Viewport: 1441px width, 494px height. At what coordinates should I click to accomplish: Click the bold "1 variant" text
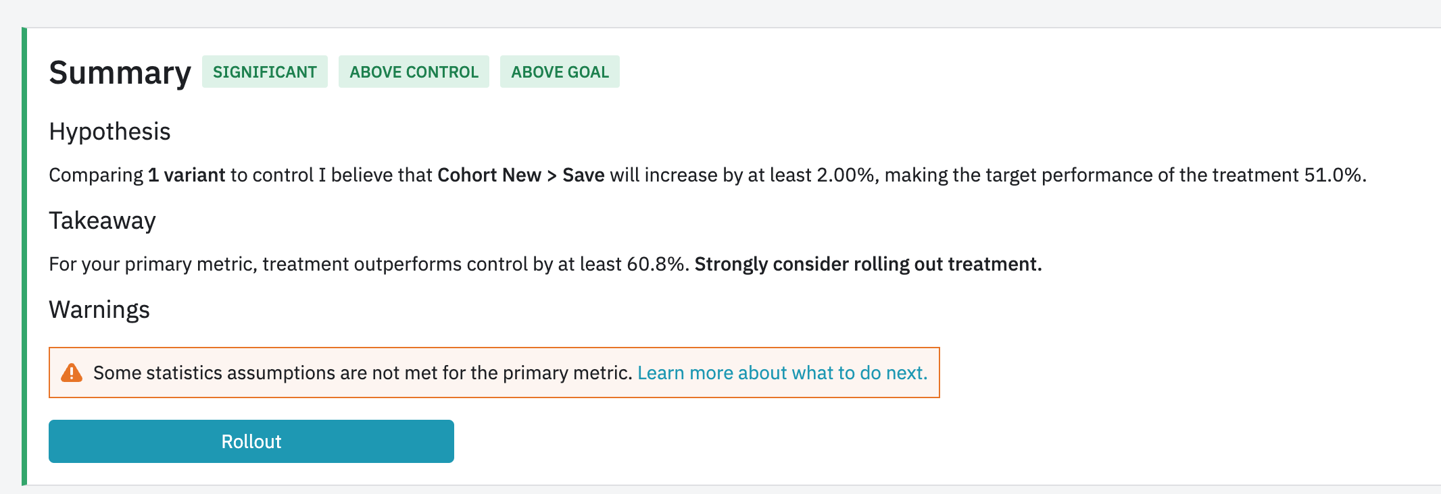point(187,175)
